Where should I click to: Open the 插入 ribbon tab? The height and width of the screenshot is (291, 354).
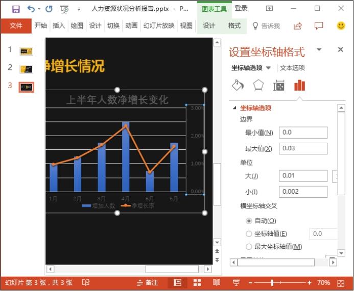(x=59, y=26)
